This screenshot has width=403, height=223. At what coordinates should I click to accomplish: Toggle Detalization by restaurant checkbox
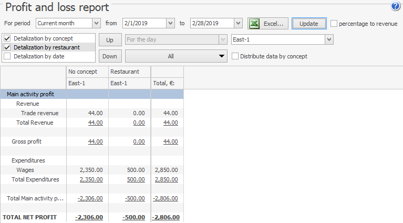7,47
